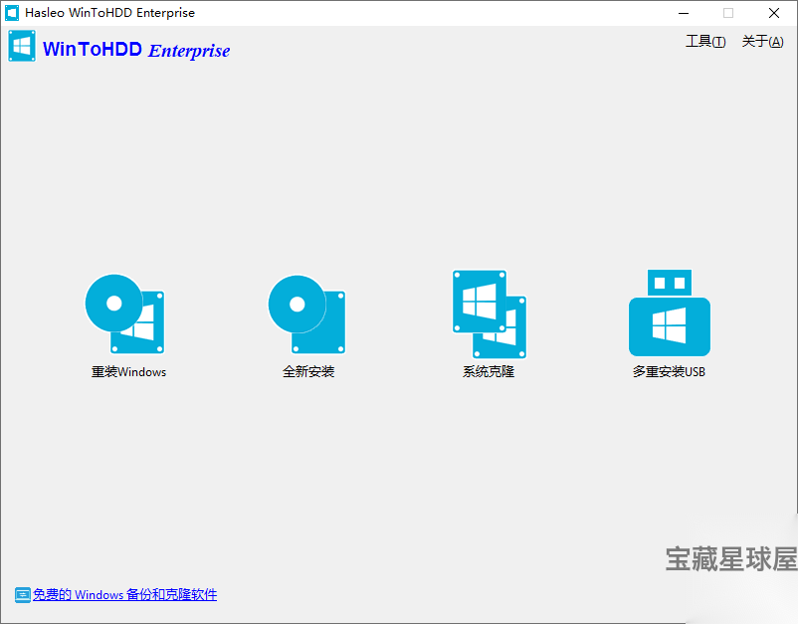798x624 pixels.
Task: Open the 工具(T) Tools menu
Action: (705, 41)
